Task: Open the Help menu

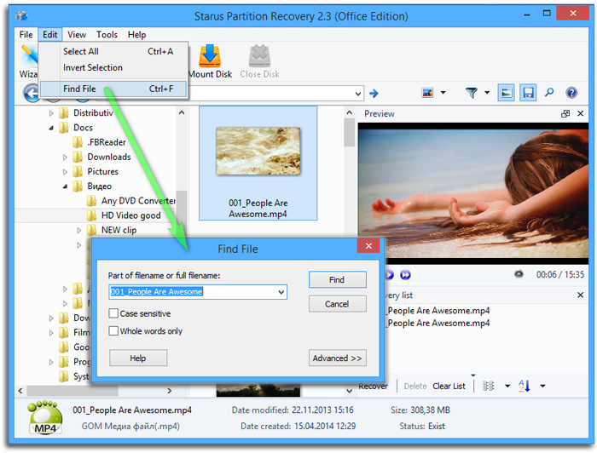Action: pos(136,35)
